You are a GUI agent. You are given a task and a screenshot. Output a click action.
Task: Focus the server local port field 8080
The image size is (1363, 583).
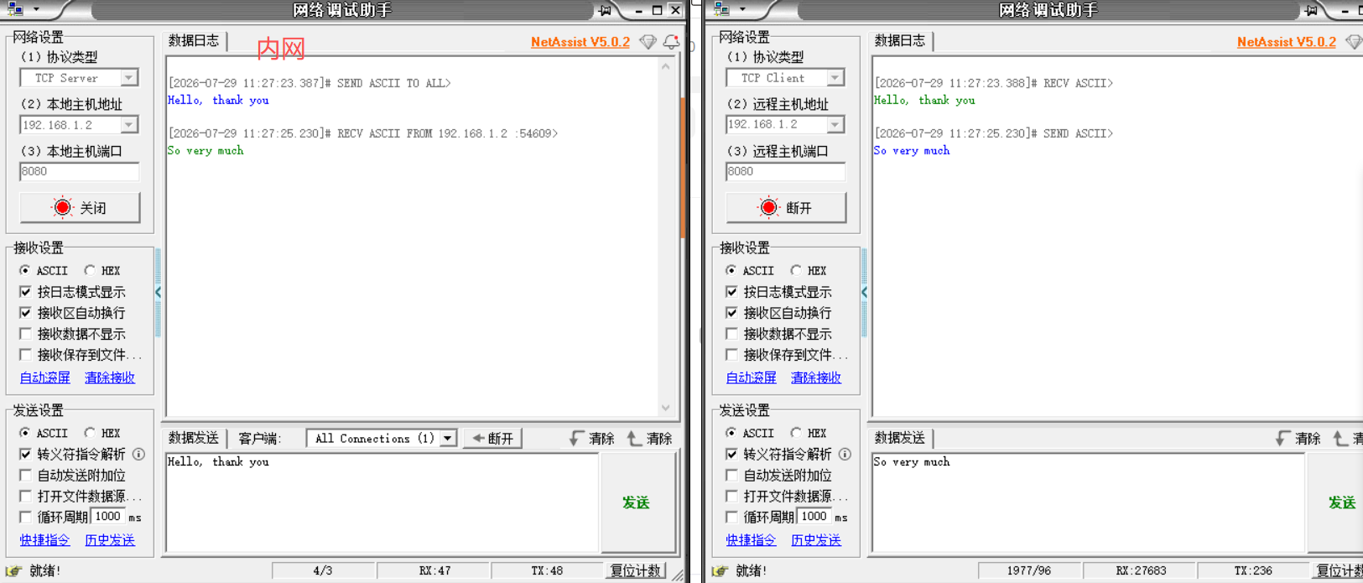pos(80,171)
